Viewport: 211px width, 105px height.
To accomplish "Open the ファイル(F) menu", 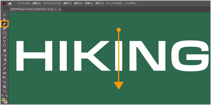I will 24,3.
